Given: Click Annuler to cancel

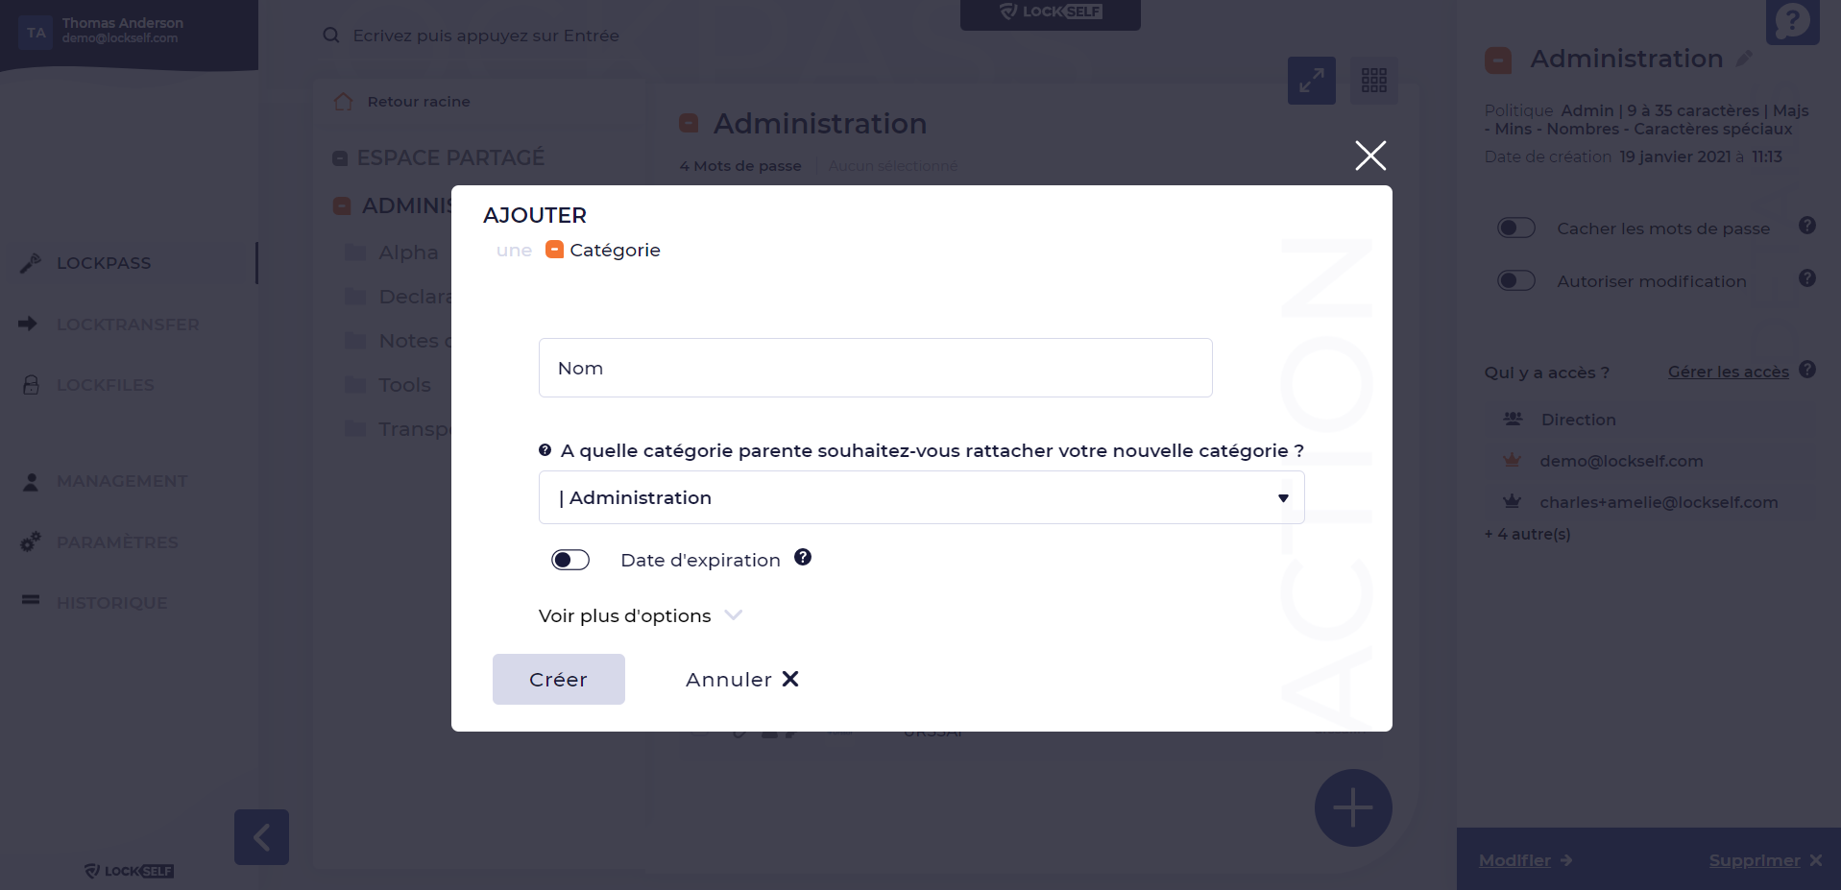Looking at the screenshot, I should point(742,680).
